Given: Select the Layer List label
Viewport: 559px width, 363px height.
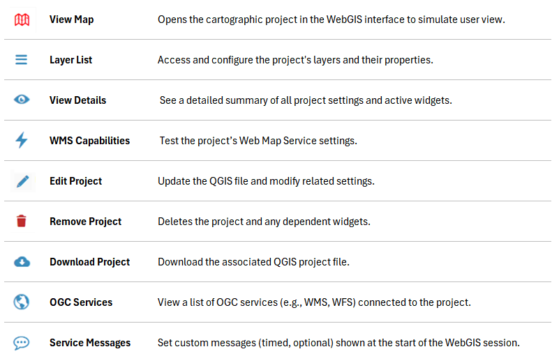Looking at the screenshot, I should point(71,60).
